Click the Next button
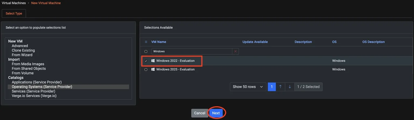 pos(216,113)
